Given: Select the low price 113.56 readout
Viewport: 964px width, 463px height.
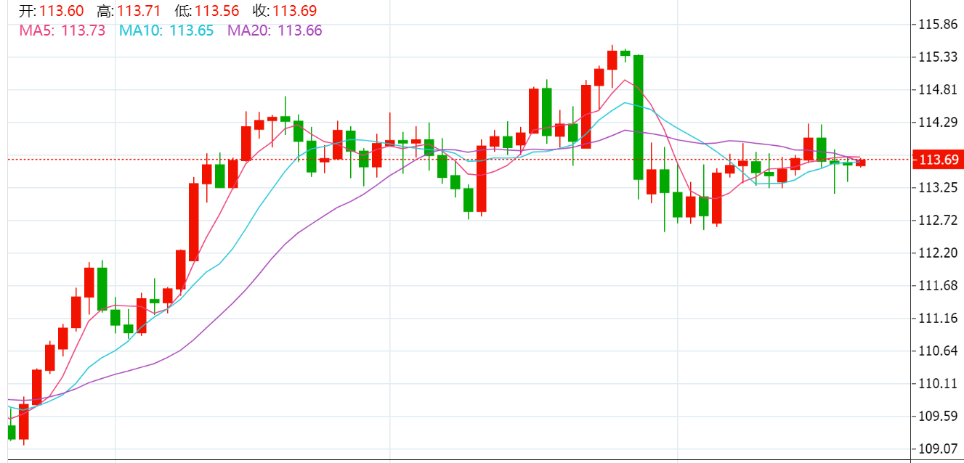Looking at the screenshot, I should pos(216,11).
